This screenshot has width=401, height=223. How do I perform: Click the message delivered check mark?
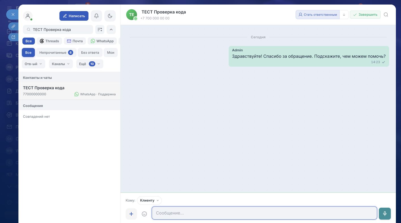click(383, 62)
